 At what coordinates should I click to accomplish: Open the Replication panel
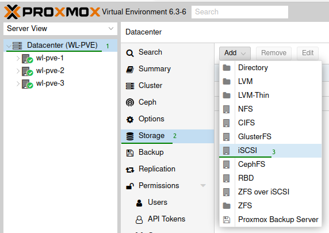coord(167,169)
